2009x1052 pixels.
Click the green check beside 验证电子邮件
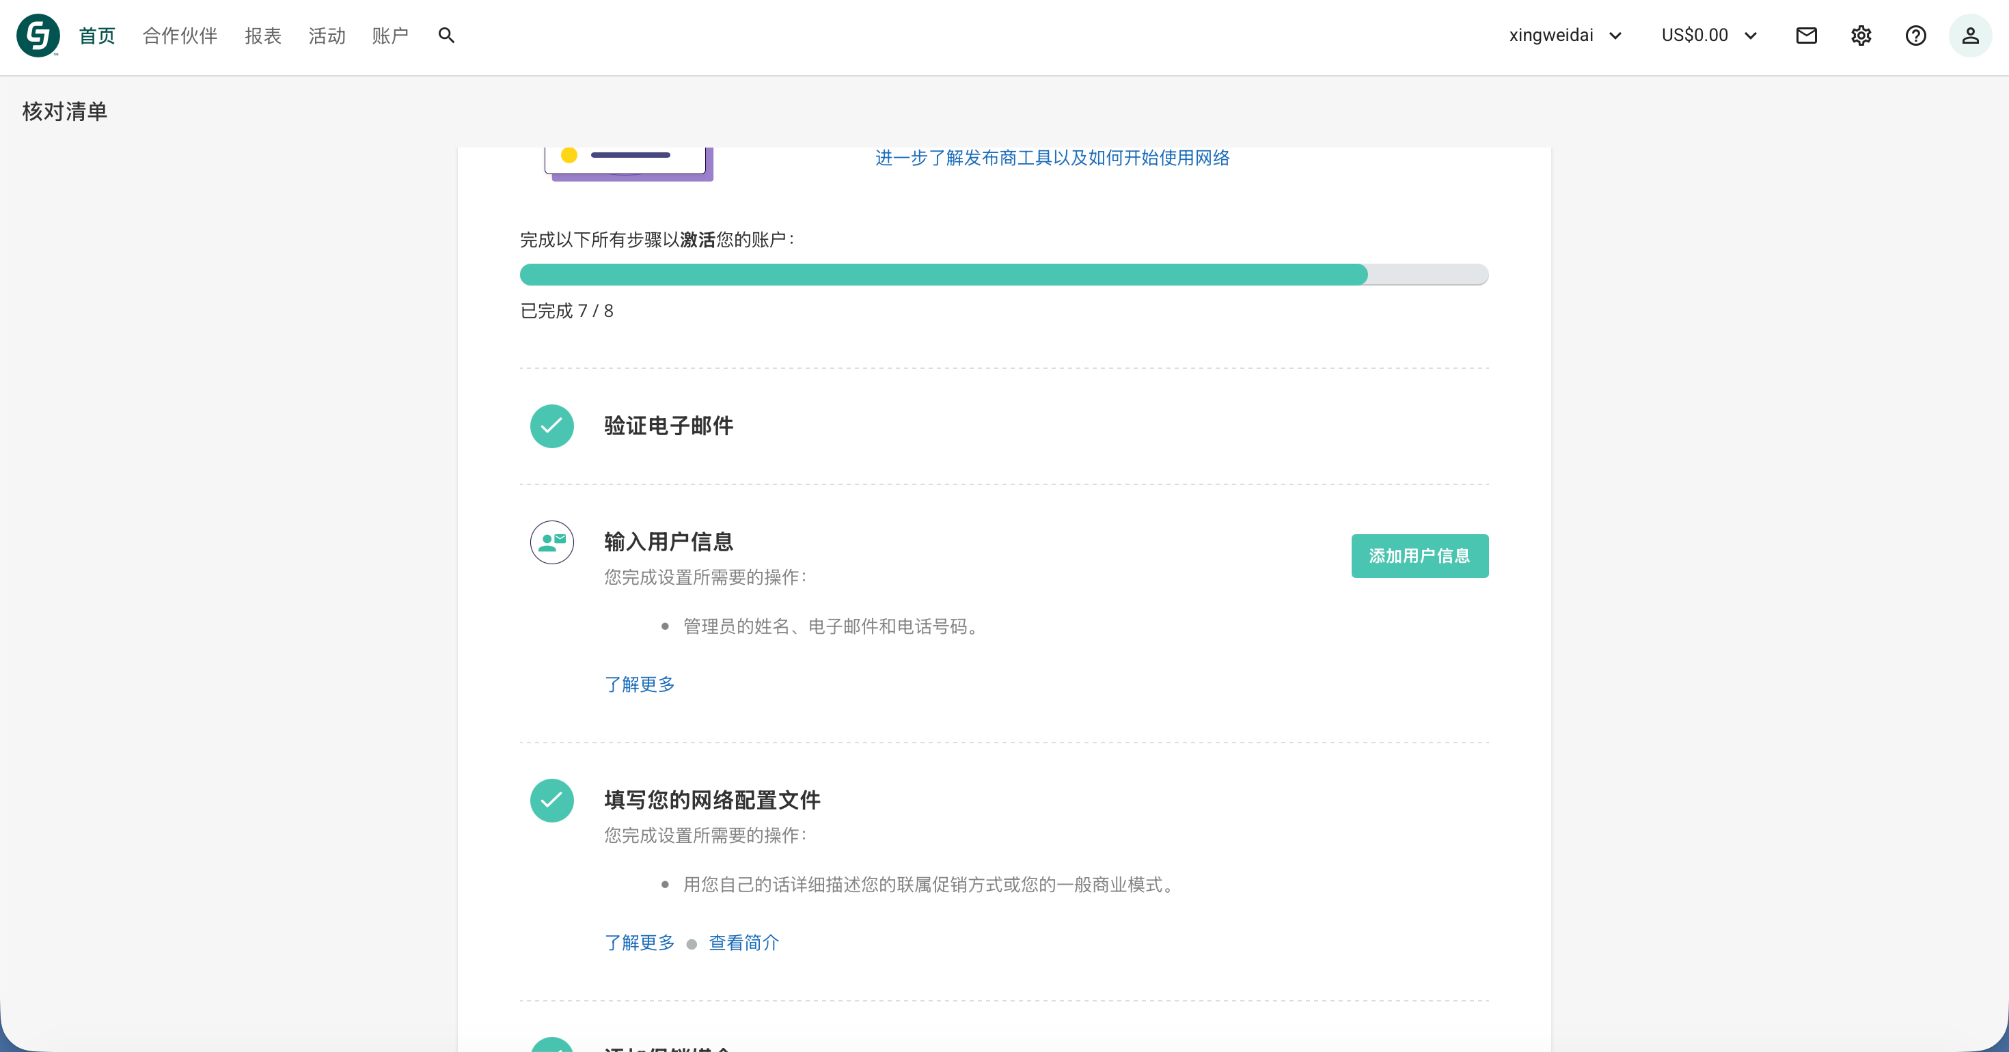click(x=552, y=426)
